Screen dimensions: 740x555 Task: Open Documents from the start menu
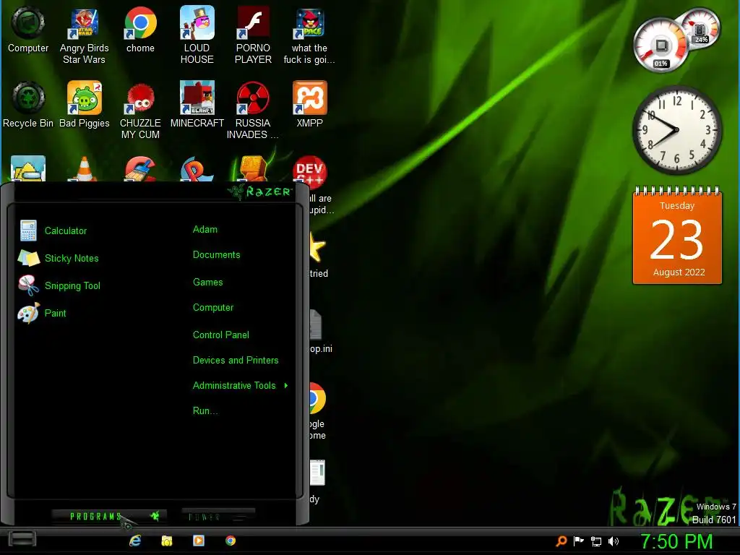coord(217,255)
